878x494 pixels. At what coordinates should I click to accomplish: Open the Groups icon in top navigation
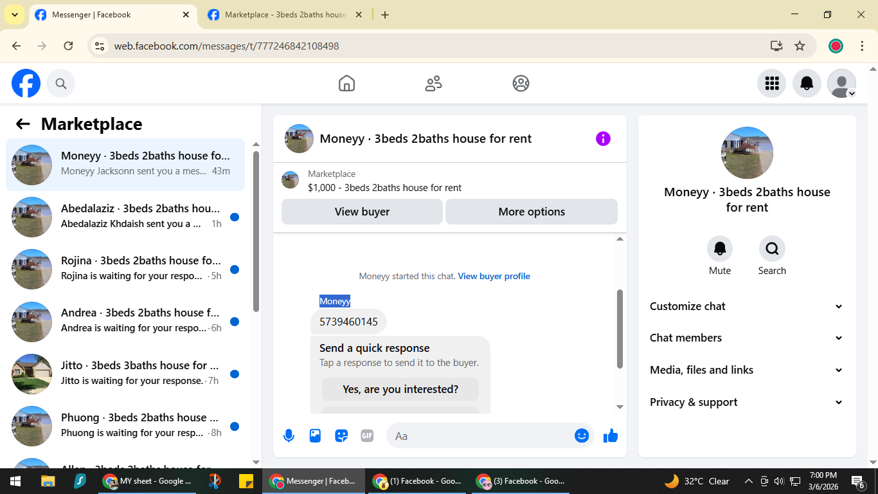[x=521, y=84]
